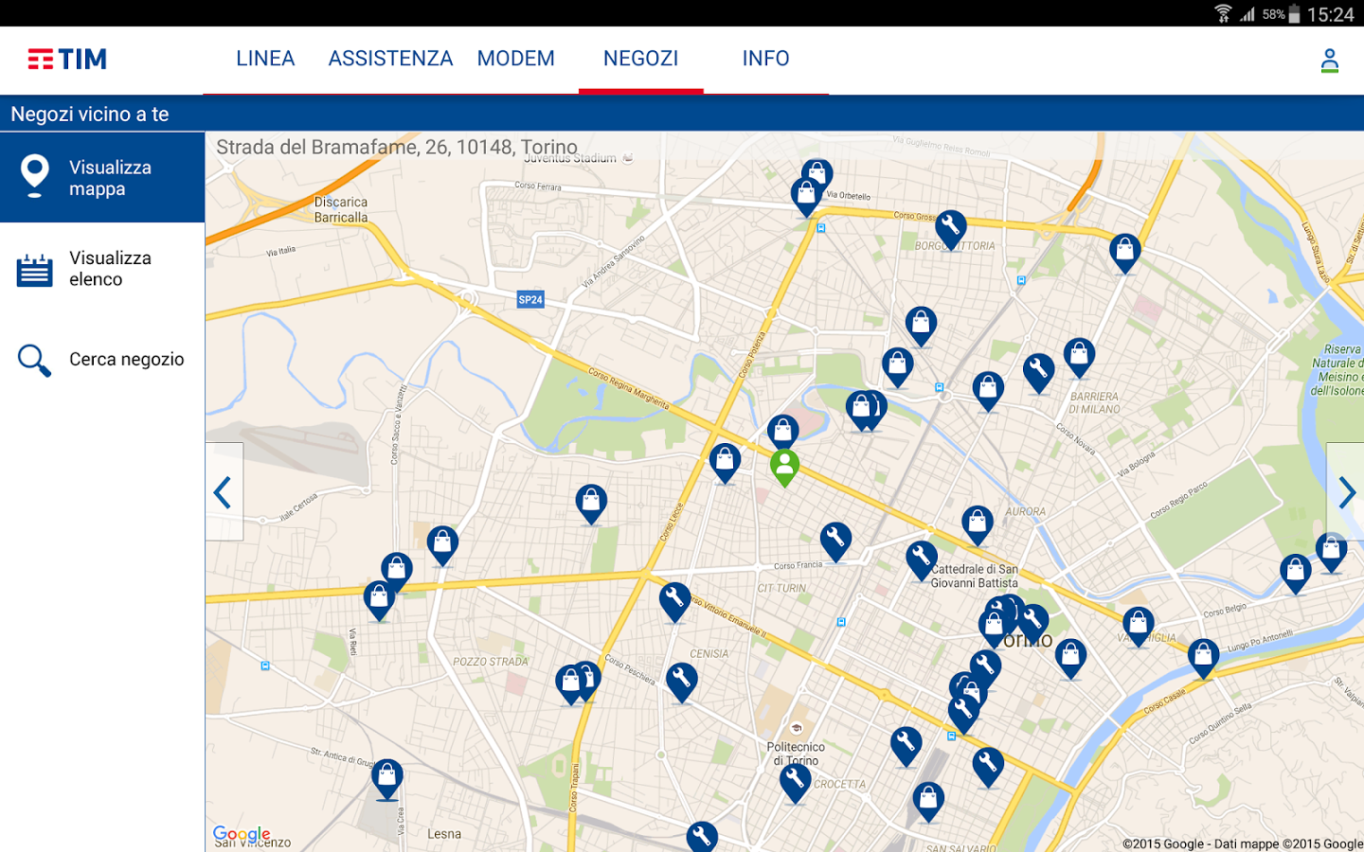Open the LINEA tab
This screenshot has width=1364, height=852.
point(265,59)
